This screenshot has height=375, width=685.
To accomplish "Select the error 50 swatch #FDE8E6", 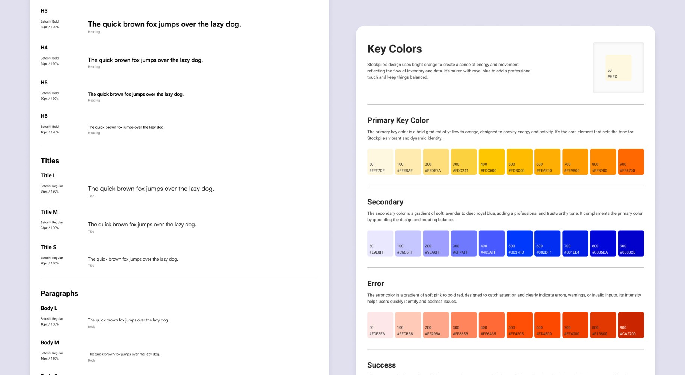I will 380,325.
